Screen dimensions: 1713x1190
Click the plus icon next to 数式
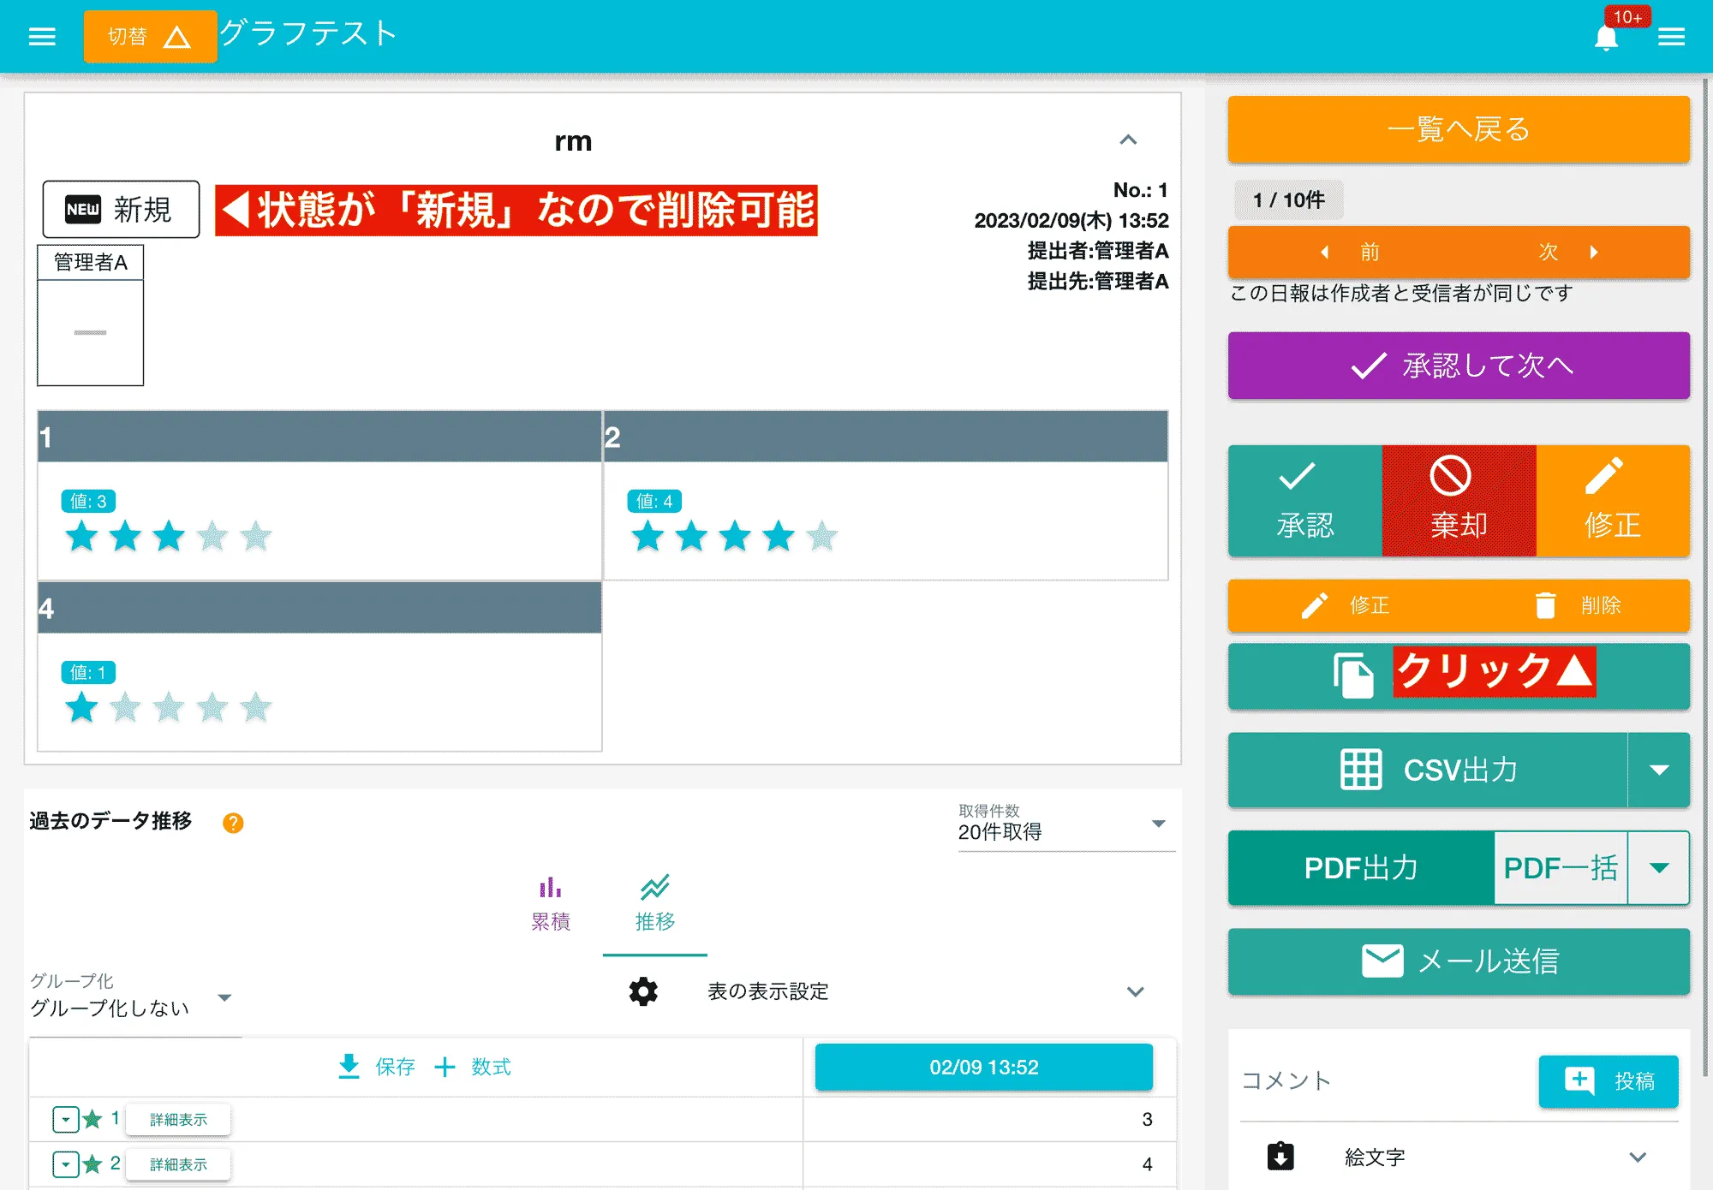(445, 1067)
